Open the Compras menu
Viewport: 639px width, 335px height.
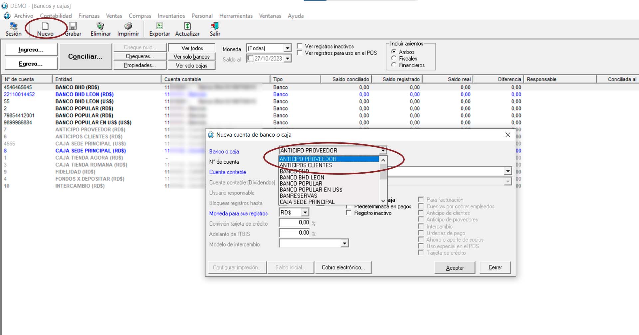140,16
